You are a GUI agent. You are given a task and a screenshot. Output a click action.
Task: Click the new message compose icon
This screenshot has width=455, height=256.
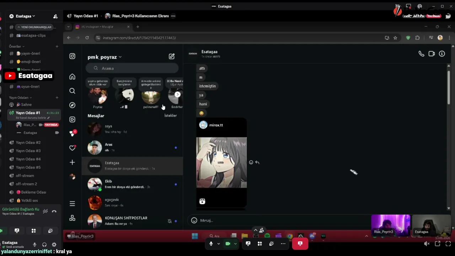pyautogui.click(x=172, y=56)
